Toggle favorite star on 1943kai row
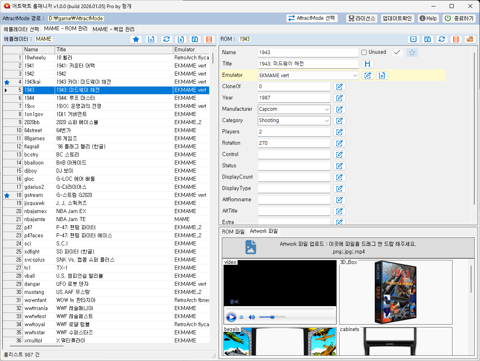 [x=7, y=82]
